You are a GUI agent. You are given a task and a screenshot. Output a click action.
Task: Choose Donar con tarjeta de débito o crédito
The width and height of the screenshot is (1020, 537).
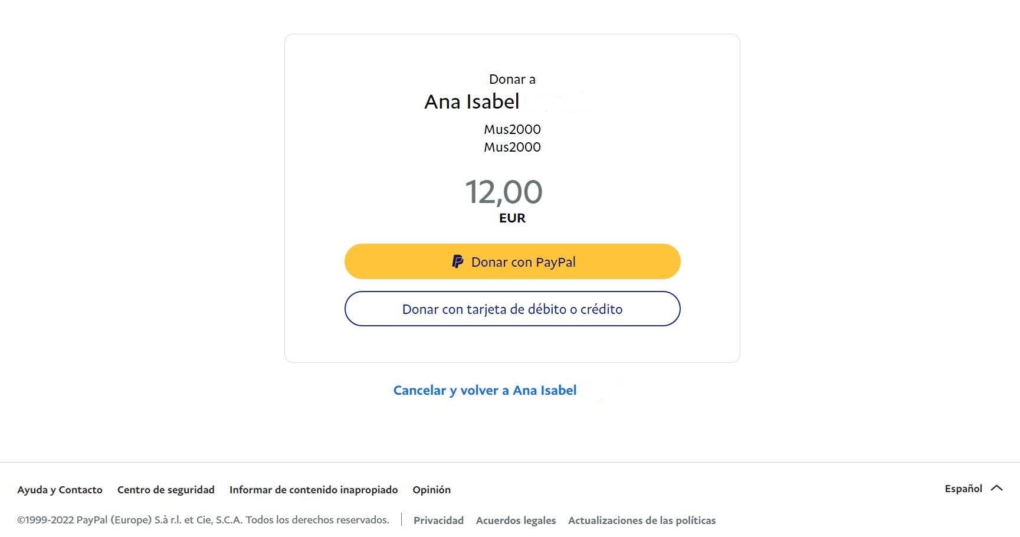tap(512, 309)
